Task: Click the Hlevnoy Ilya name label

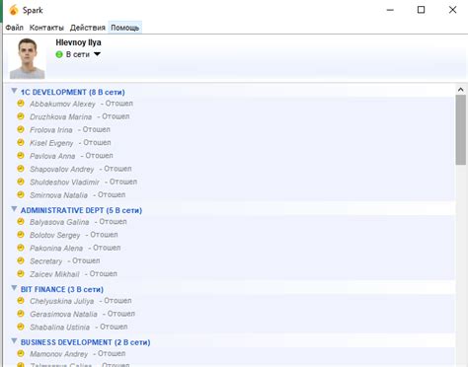Action: tap(78, 42)
